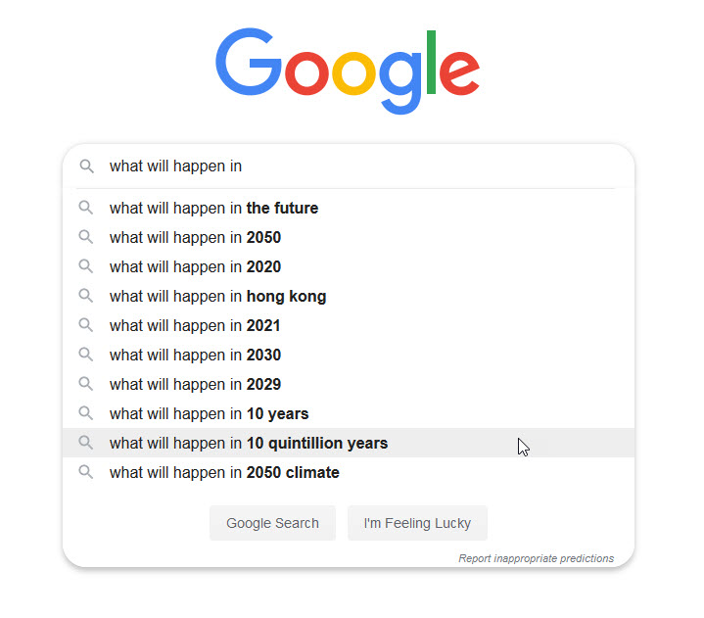
Task: Choose the "10 years" autocomplete suggestion
Action: click(209, 413)
